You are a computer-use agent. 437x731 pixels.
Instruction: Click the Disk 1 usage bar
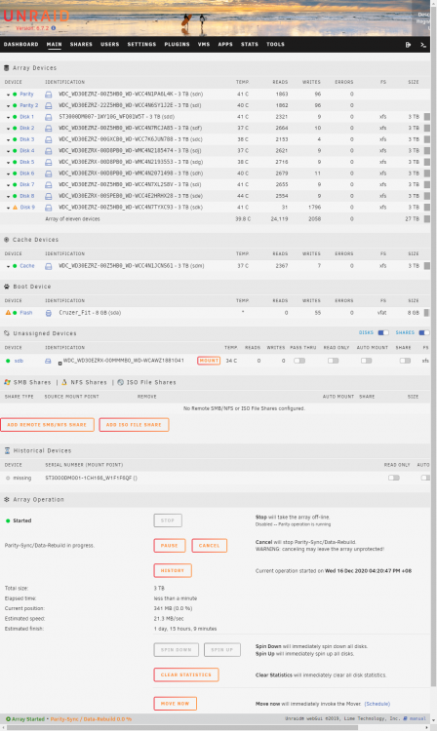point(426,117)
